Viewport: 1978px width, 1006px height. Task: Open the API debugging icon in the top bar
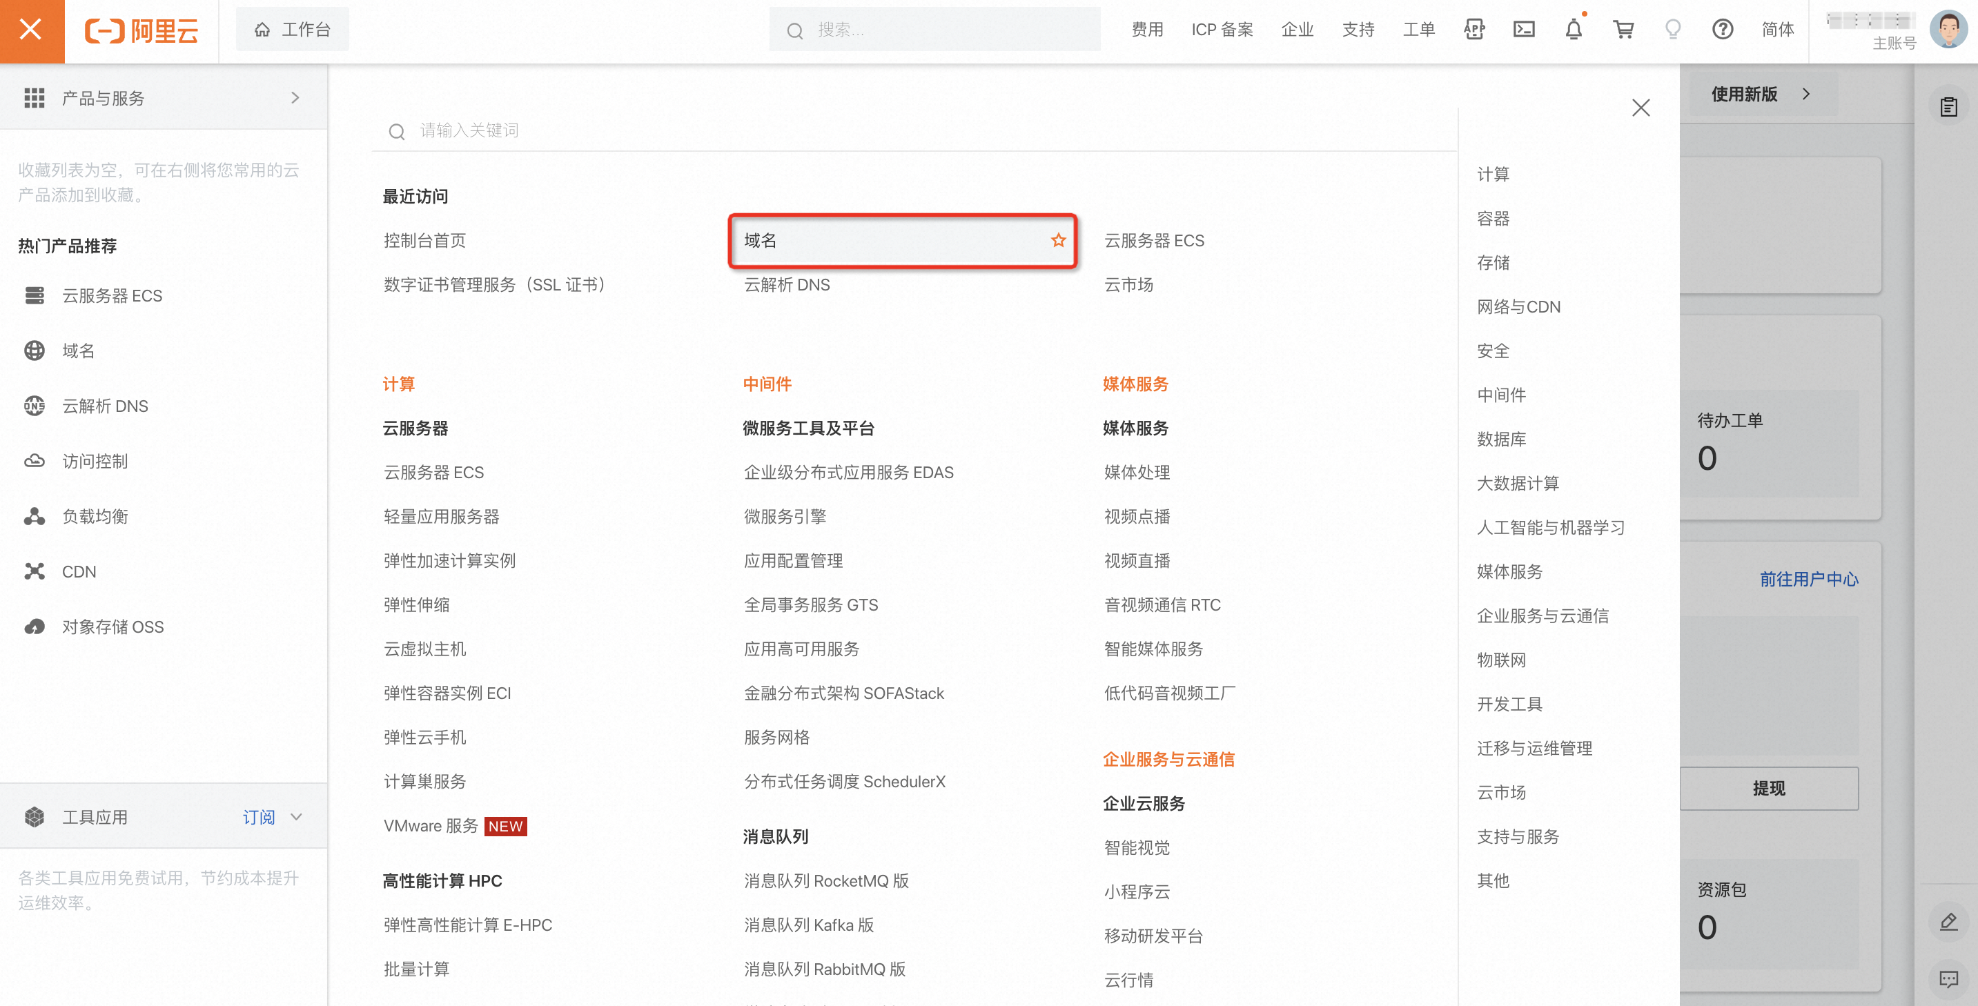click(1473, 30)
